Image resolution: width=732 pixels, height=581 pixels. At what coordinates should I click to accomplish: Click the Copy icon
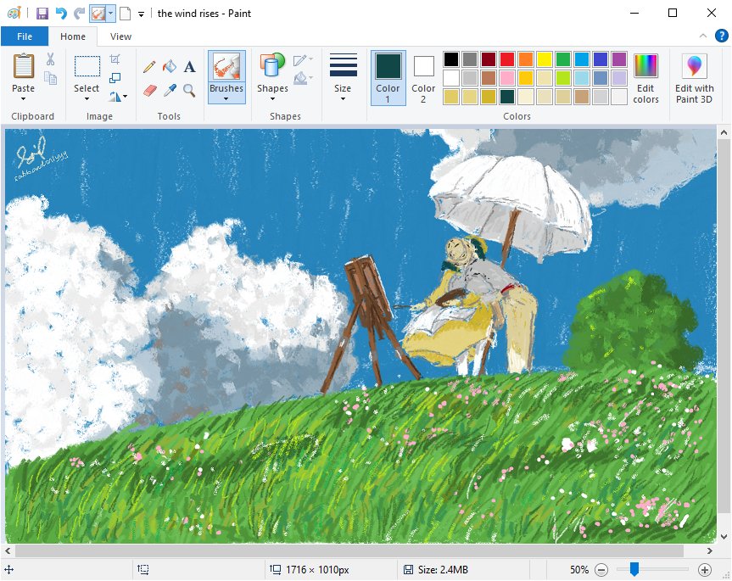tap(50, 78)
